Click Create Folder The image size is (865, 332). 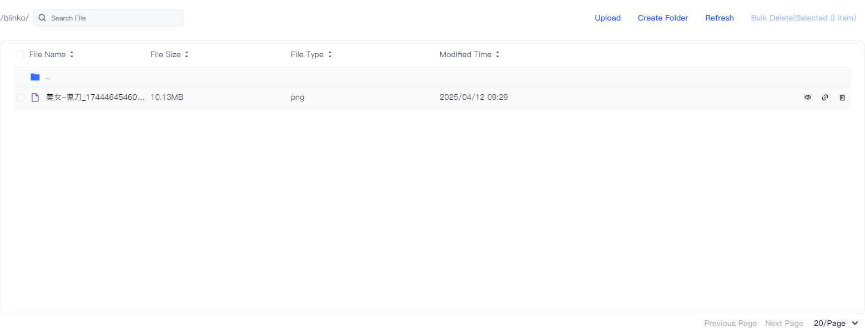663,18
